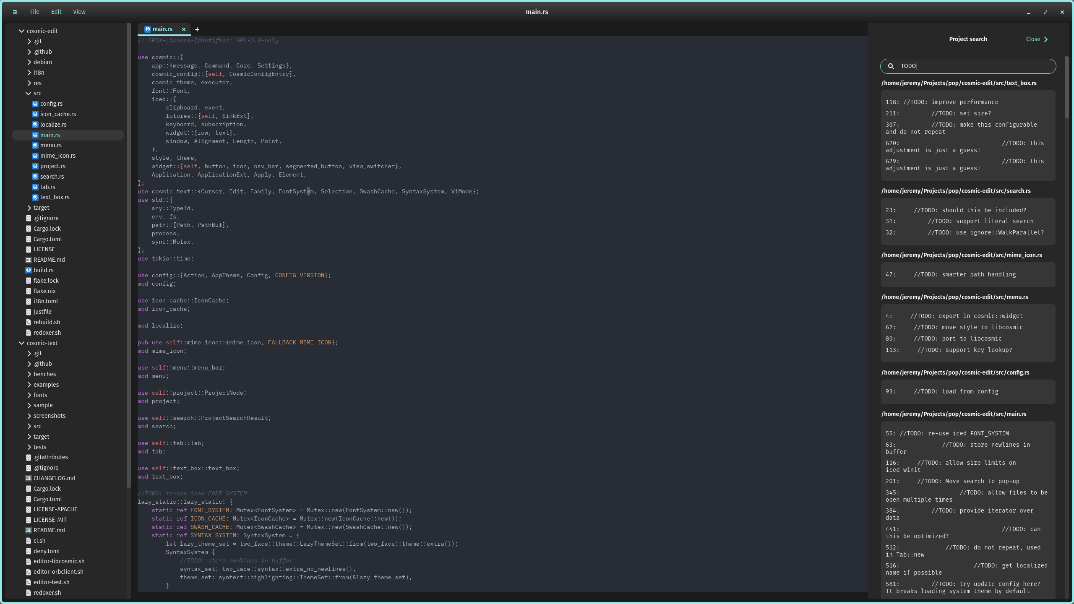Toggle the sidebar navigation icon
1074x604 pixels.
[15, 12]
